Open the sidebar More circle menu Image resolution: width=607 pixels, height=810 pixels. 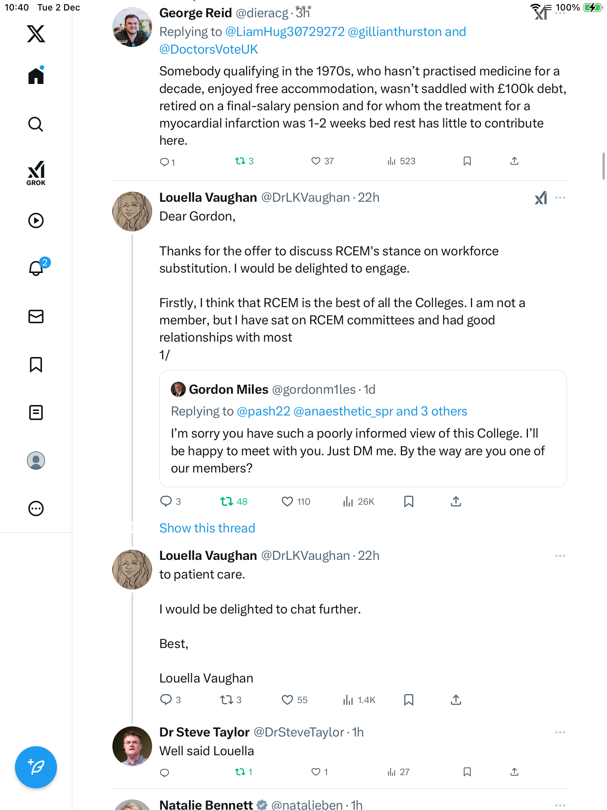coord(36,508)
